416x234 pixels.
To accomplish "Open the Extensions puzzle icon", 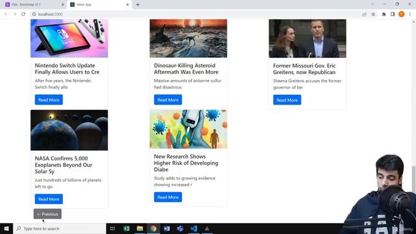I will tap(383, 14).
